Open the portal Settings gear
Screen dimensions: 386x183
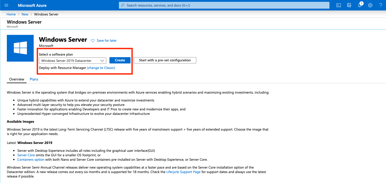click(370, 5)
